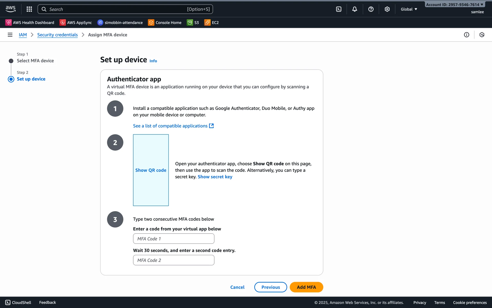Image resolution: width=492 pixels, height=308 pixels.
Task: Open the help question mark icon
Action: [371, 9]
